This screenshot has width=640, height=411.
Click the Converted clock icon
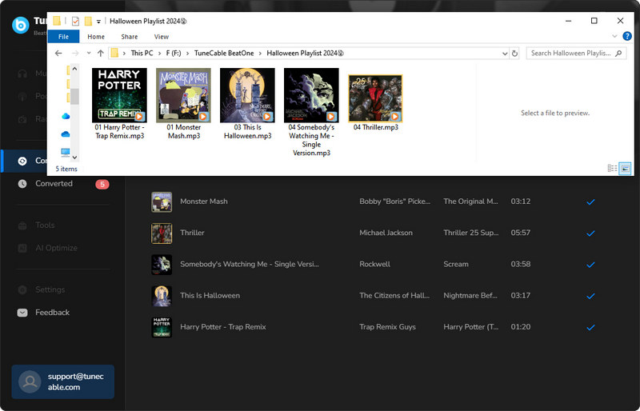(22, 184)
